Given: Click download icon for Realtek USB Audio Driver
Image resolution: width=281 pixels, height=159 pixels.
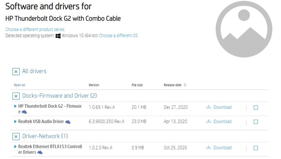Looking at the screenshot, I should coord(208,121).
